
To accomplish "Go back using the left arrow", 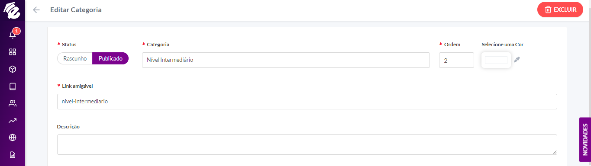I will [x=36, y=10].
